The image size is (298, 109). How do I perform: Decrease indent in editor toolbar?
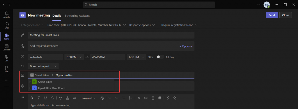tap(110, 98)
